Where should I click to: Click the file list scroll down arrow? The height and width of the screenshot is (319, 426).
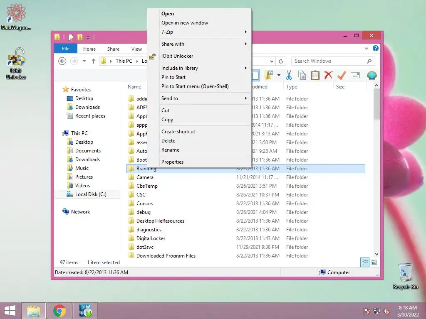tap(376, 254)
